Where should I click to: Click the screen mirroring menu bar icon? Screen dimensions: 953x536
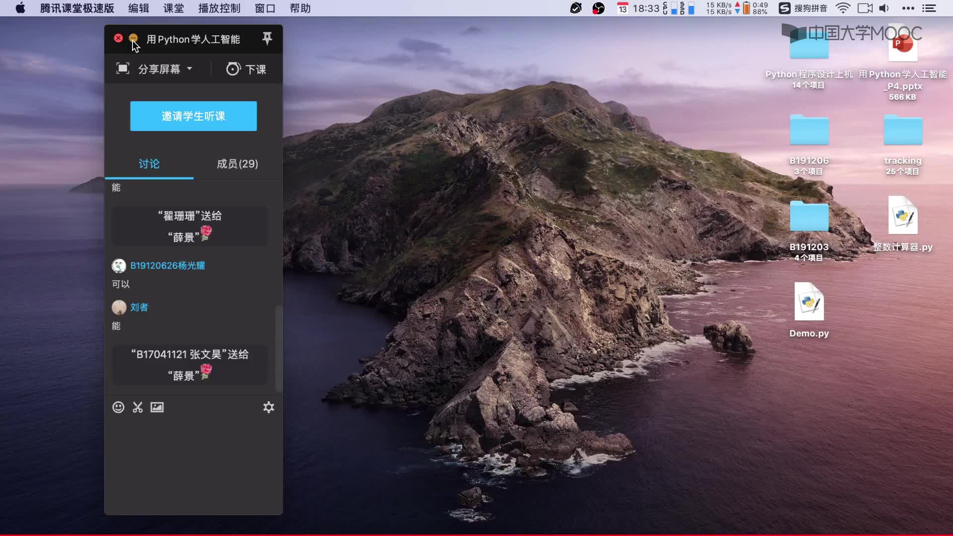click(865, 8)
